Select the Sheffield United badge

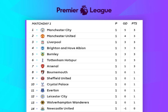pyautogui.click(x=43, y=78)
